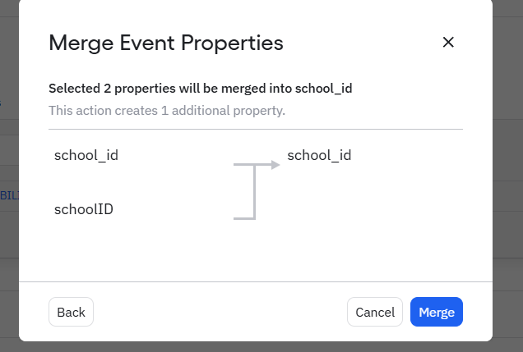Click the divider line above property list
523x352 pixels.
click(x=255, y=129)
